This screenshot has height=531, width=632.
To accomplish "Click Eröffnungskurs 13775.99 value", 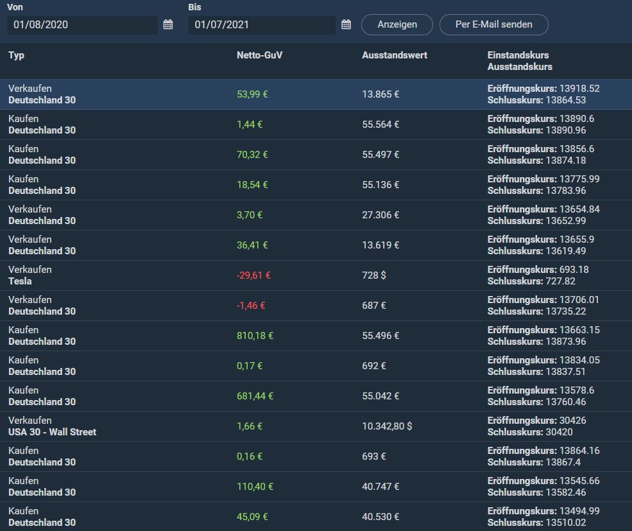I will [x=579, y=179].
